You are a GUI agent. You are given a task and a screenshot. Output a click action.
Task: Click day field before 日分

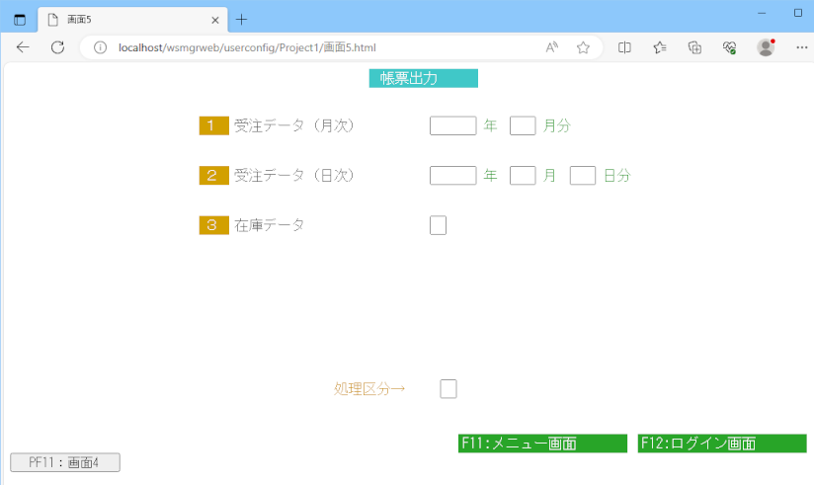tap(583, 176)
